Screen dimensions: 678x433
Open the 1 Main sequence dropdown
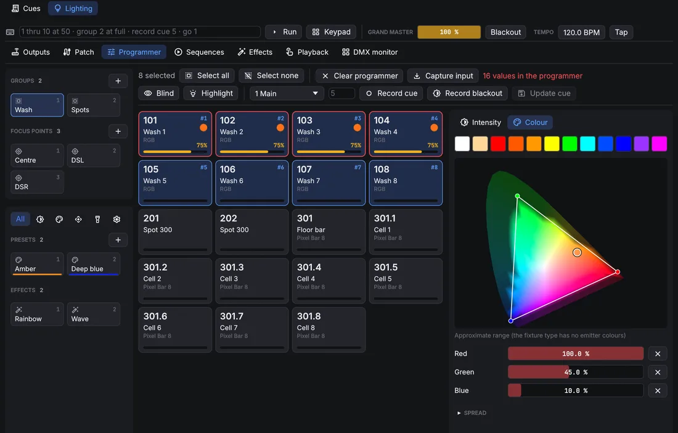[287, 93]
